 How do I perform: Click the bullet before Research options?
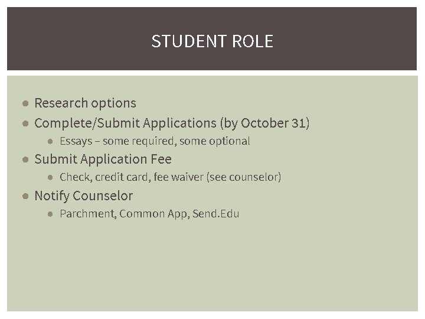pos(25,103)
